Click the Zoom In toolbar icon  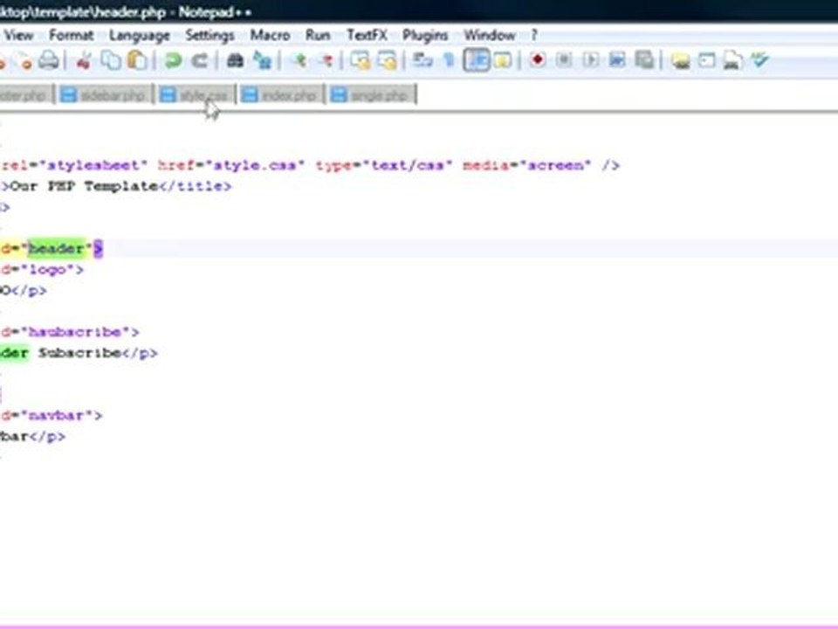(299, 60)
